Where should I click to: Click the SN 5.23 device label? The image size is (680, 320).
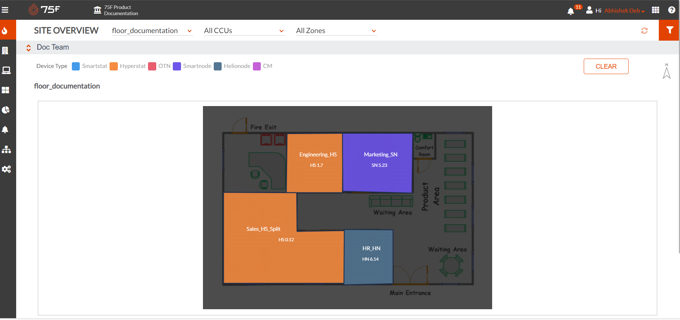pos(379,165)
